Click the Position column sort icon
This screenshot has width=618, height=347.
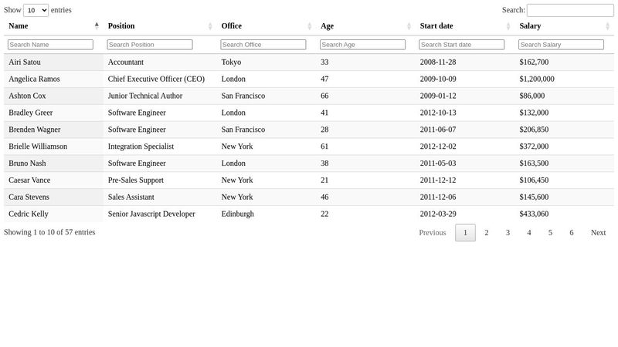[x=210, y=26]
